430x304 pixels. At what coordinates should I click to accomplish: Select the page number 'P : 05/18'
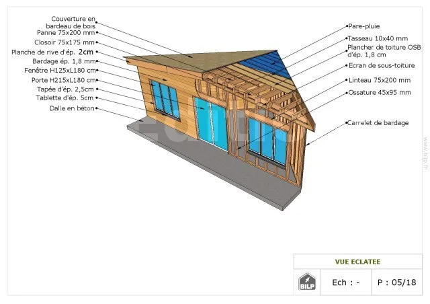click(396, 282)
